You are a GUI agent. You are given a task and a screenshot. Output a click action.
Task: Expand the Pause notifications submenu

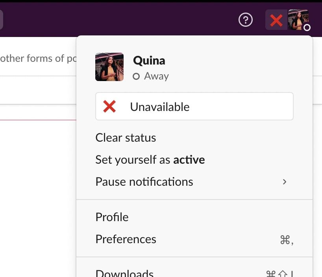click(x=144, y=182)
